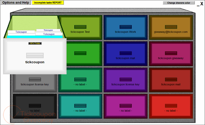Select the blank white folder tab below left Tickcoupon

(x=22, y=35)
